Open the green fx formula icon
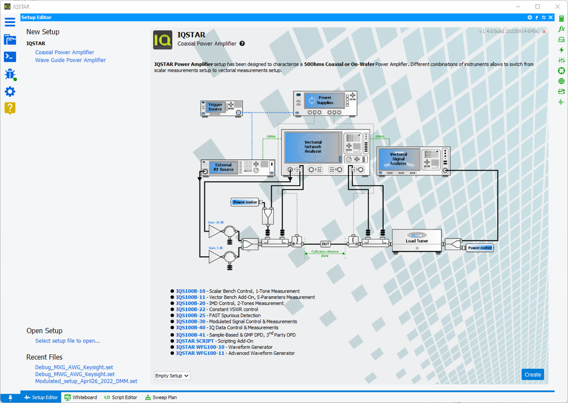 click(x=561, y=29)
